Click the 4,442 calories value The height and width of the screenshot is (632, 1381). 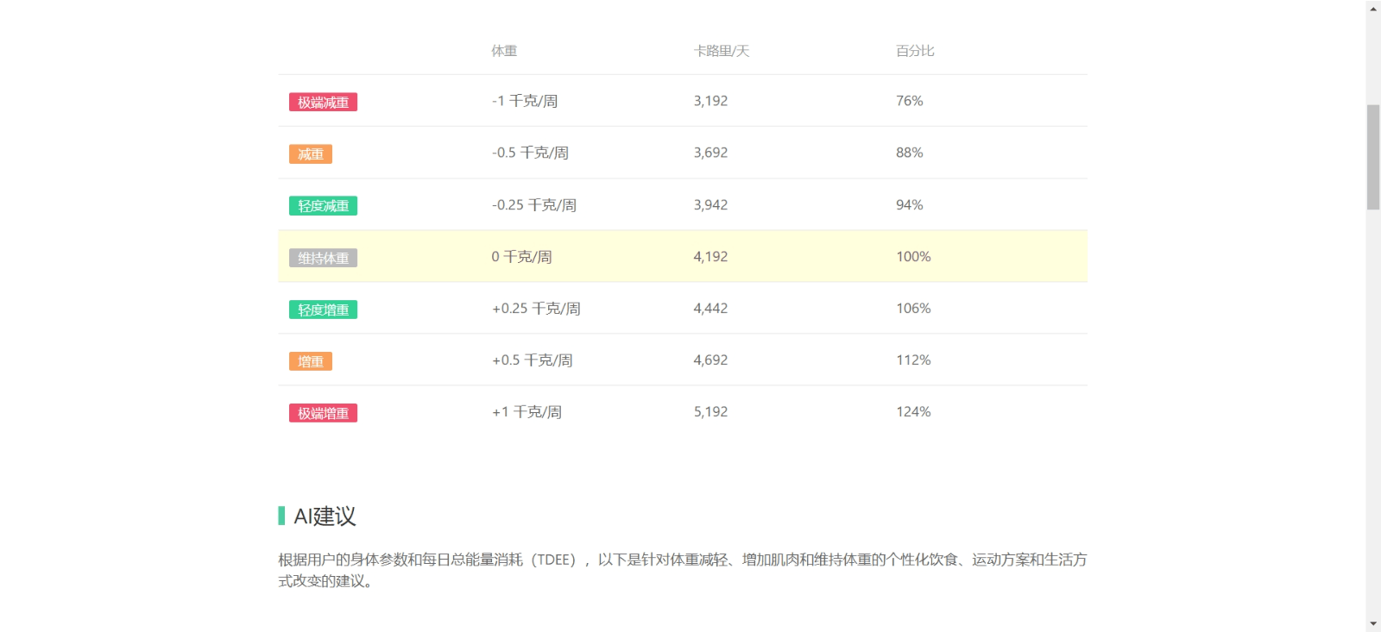tap(710, 309)
